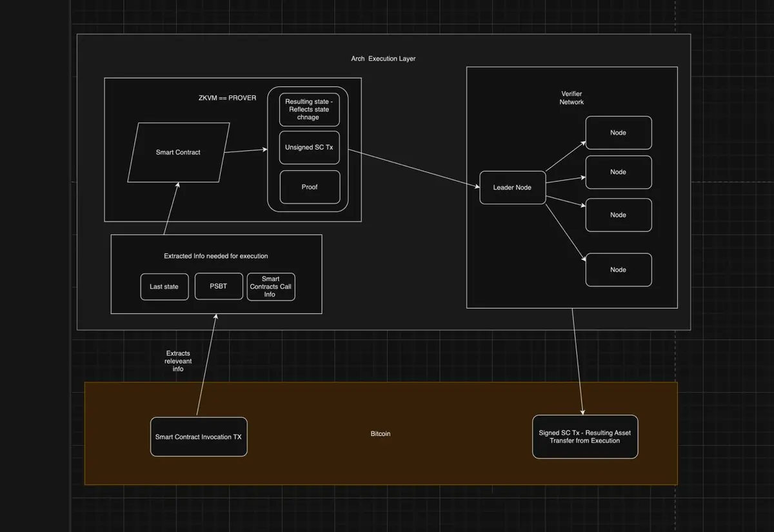Select the PSBT box
The image size is (774, 532).
click(218, 286)
